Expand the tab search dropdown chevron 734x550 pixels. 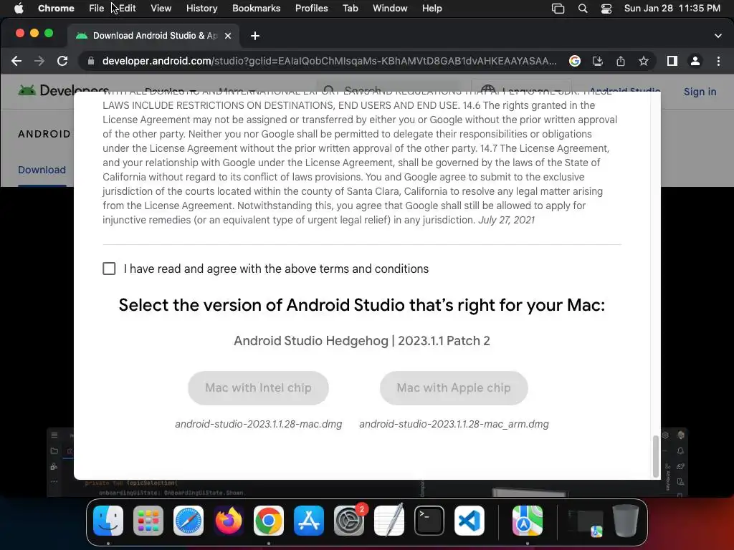point(718,36)
